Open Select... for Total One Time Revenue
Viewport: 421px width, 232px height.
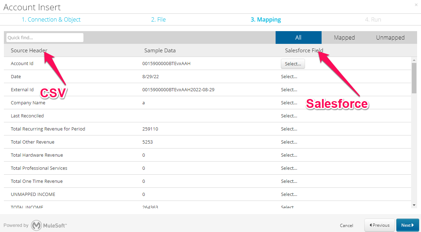click(x=289, y=181)
